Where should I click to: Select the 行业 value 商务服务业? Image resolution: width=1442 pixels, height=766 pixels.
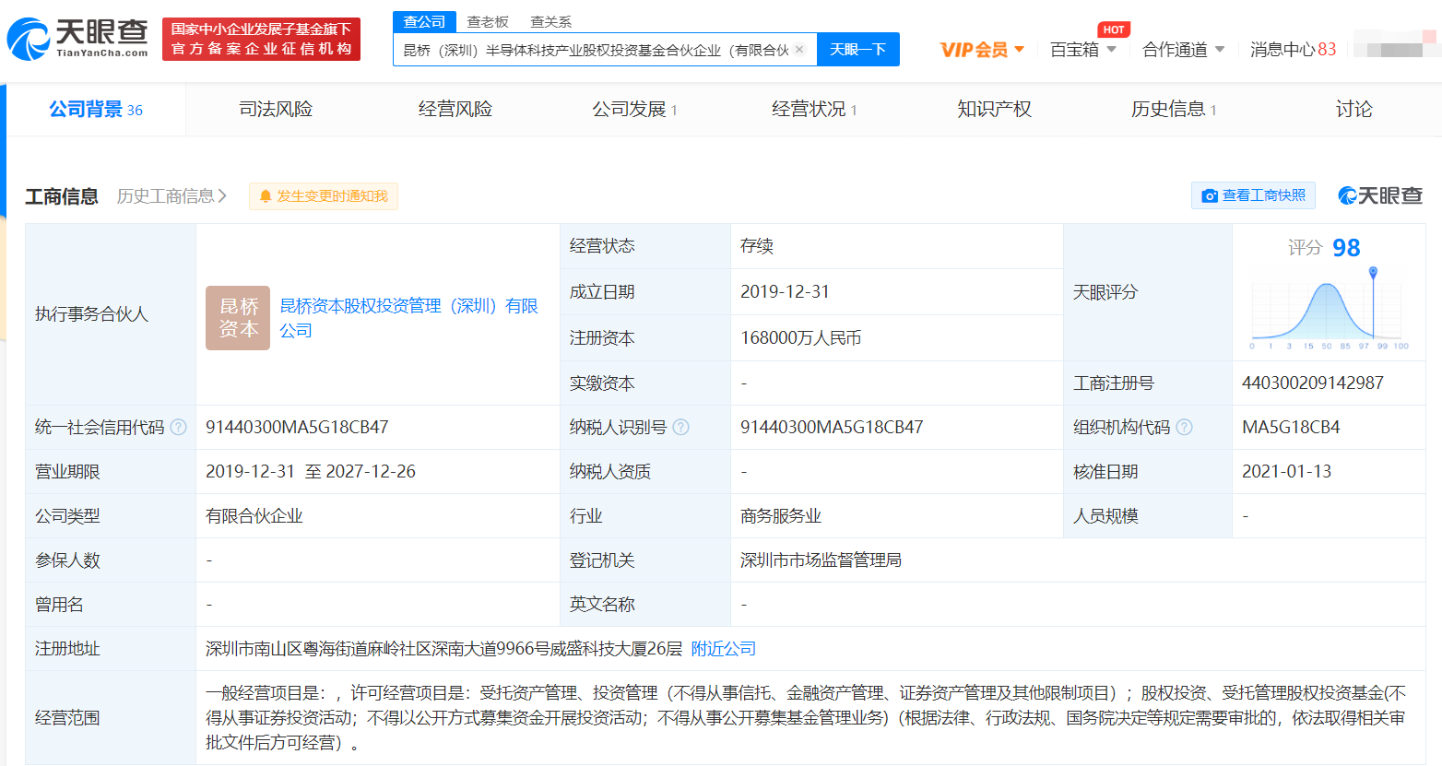click(781, 516)
